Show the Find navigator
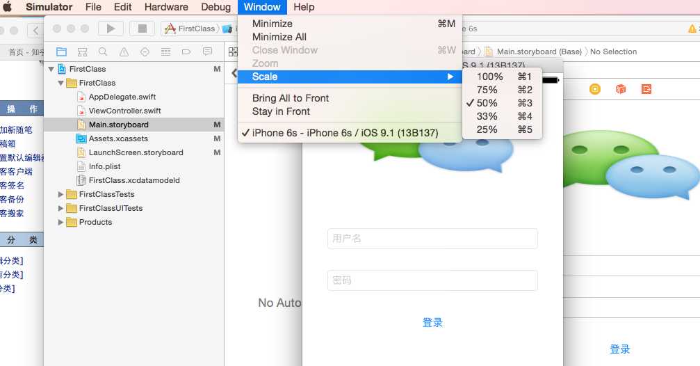The image size is (700, 366). pos(103,52)
